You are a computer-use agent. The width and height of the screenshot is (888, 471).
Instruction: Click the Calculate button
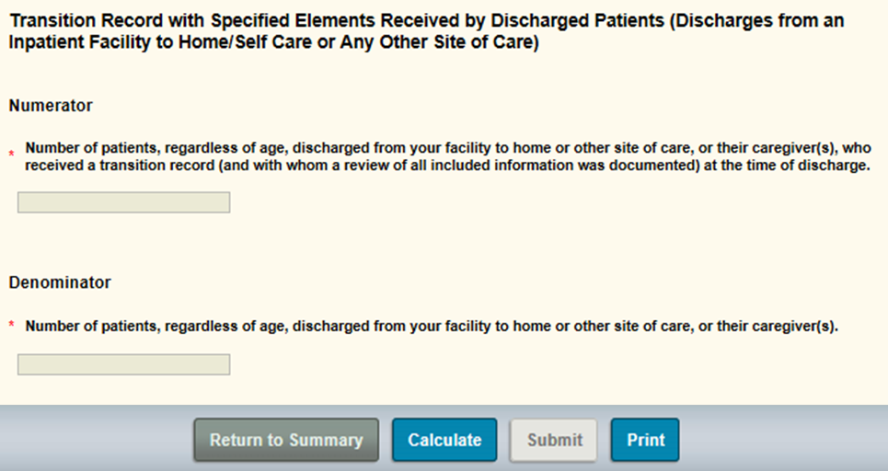(444, 440)
